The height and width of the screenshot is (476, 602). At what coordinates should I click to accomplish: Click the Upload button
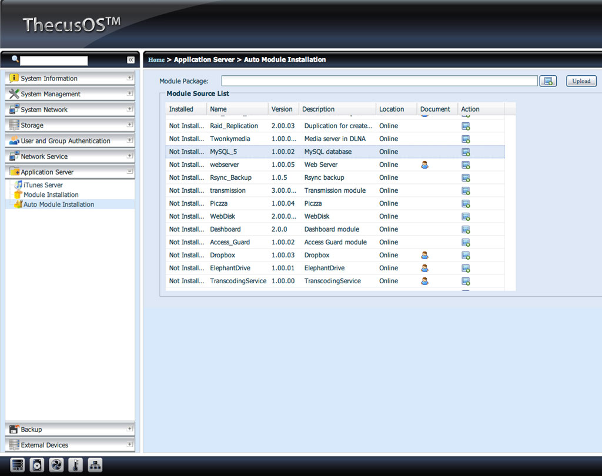click(581, 81)
